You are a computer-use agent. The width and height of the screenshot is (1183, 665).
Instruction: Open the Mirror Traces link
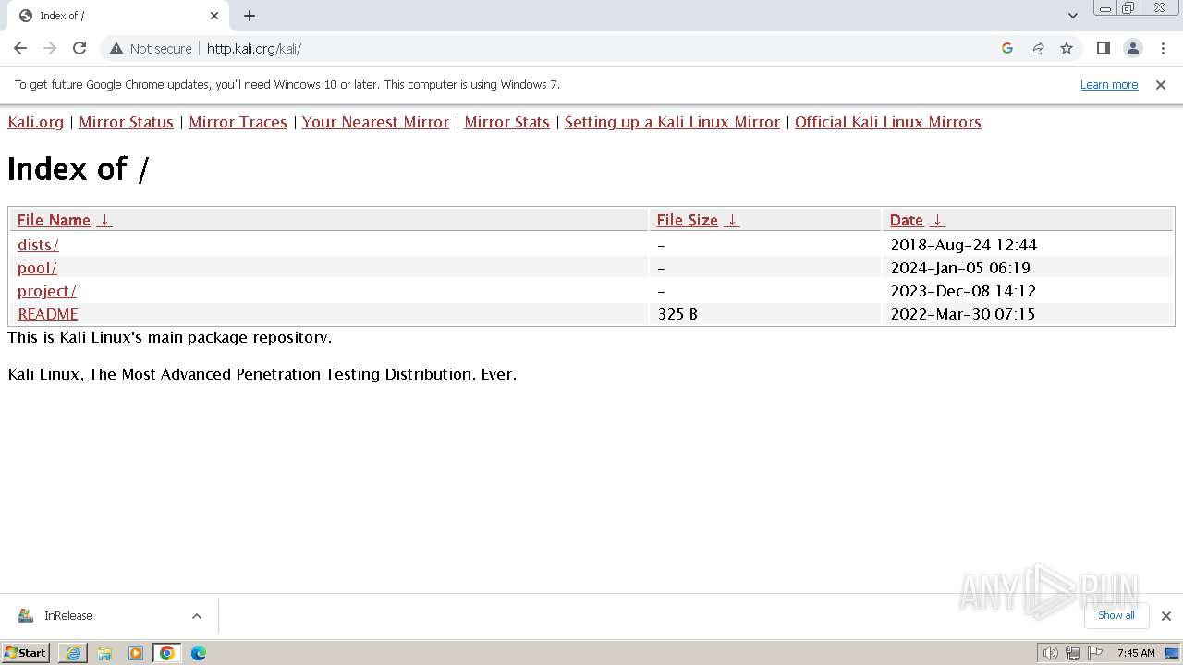click(238, 122)
